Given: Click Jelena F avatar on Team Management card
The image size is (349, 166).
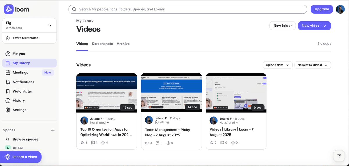Looking at the screenshot, I should click(149, 120).
